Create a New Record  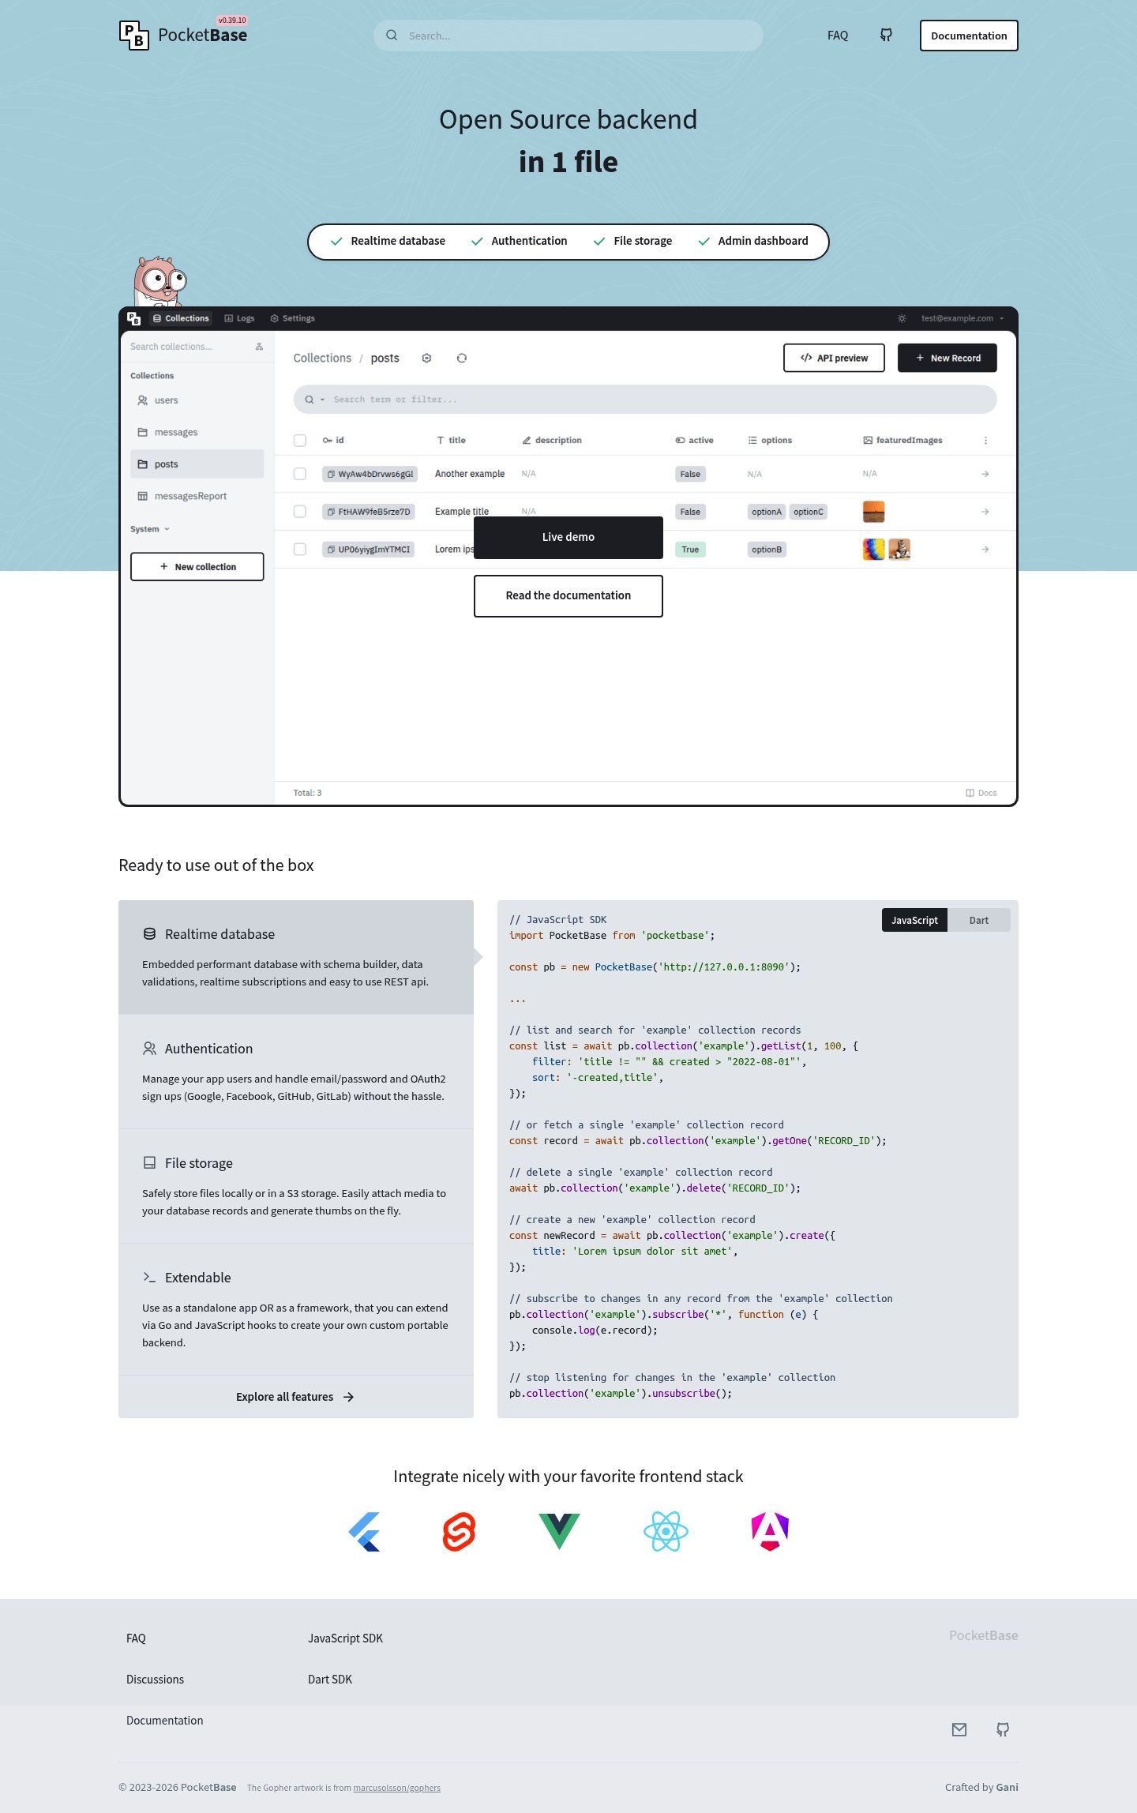[947, 358]
